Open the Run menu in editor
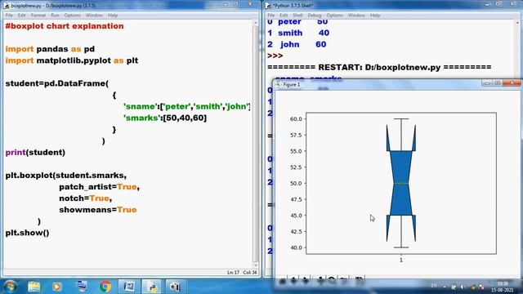This screenshot has height=294, width=523. tap(55, 16)
